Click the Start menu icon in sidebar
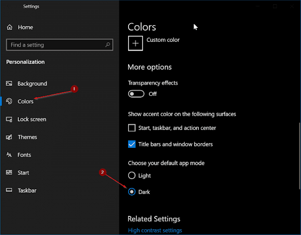This screenshot has height=235, width=301. coord(9,172)
